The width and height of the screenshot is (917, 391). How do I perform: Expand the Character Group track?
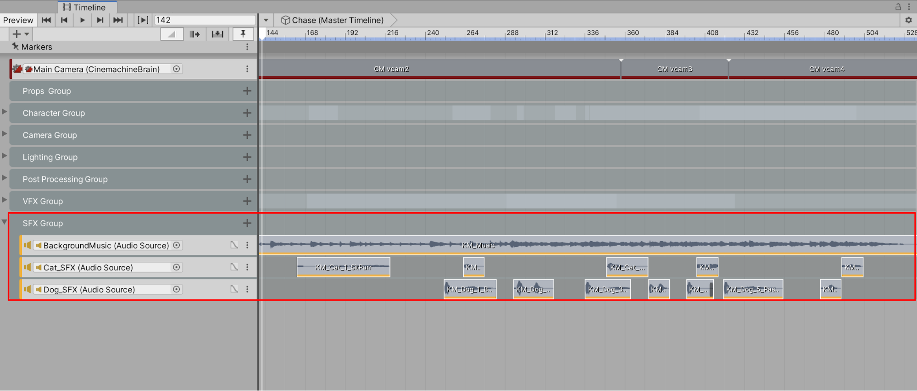pos(5,112)
